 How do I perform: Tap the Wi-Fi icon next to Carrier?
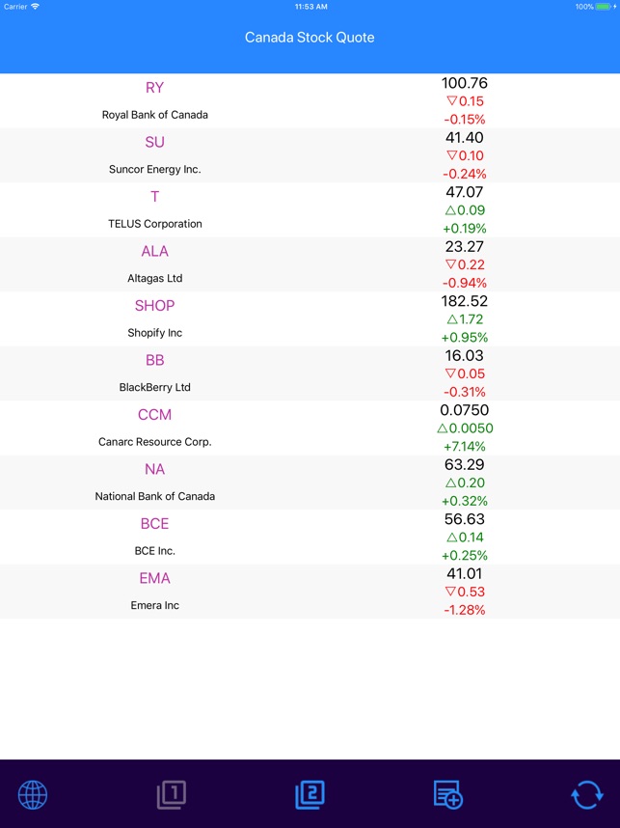[x=35, y=7]
